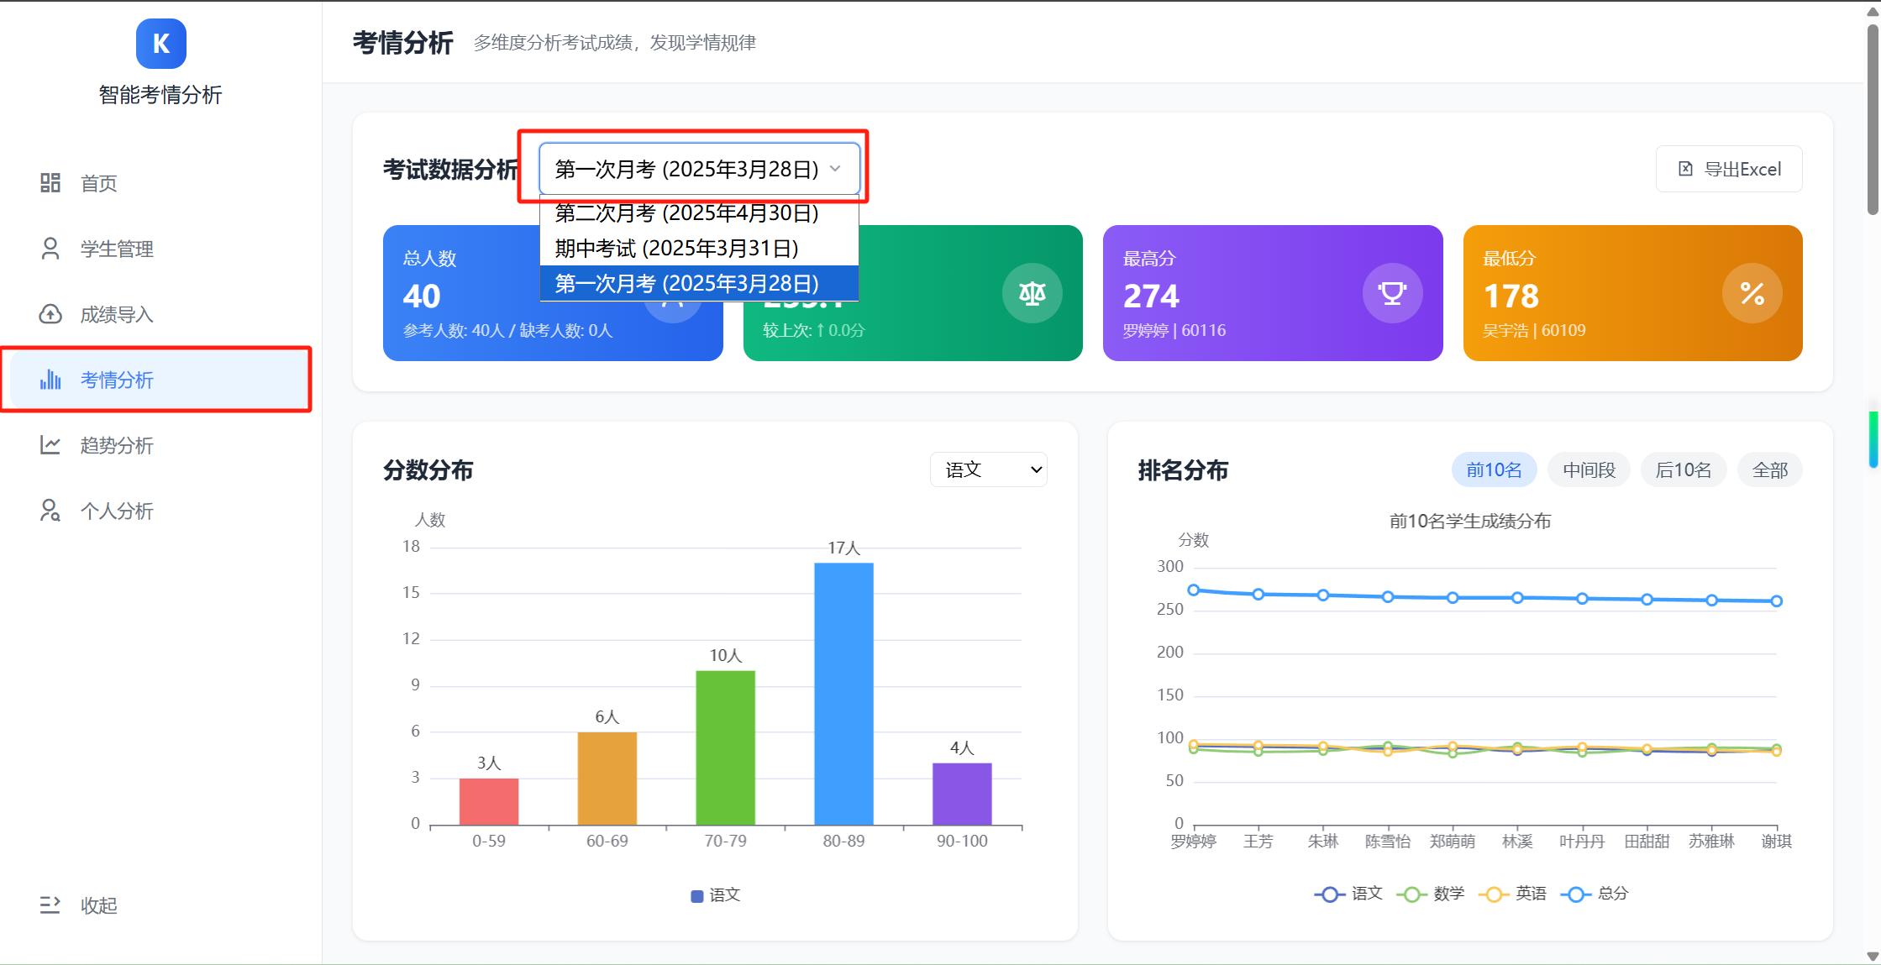
Task: Select the 学生管理 sidebar icon
Action: [50, 249]
